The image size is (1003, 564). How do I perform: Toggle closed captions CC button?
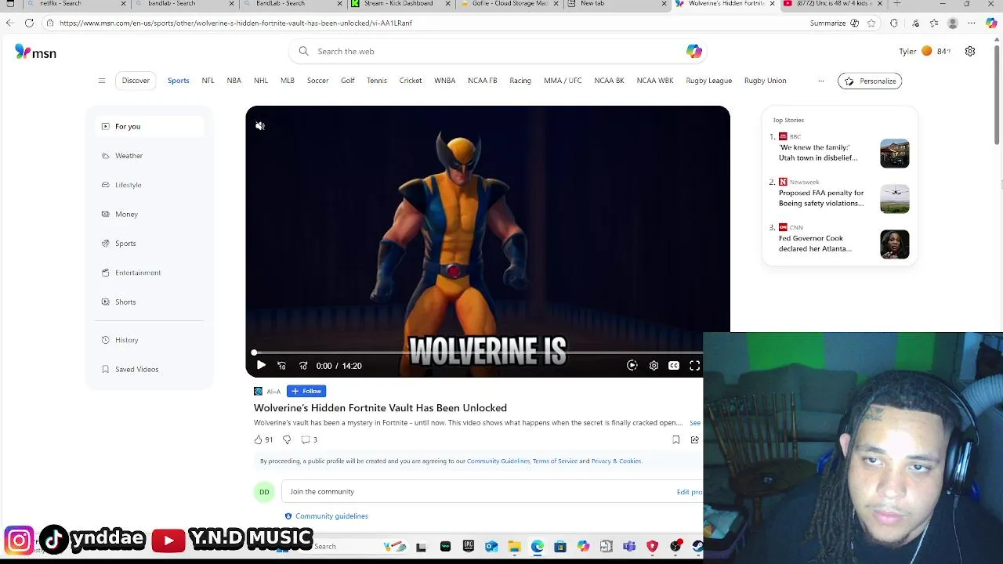point(674,365)
